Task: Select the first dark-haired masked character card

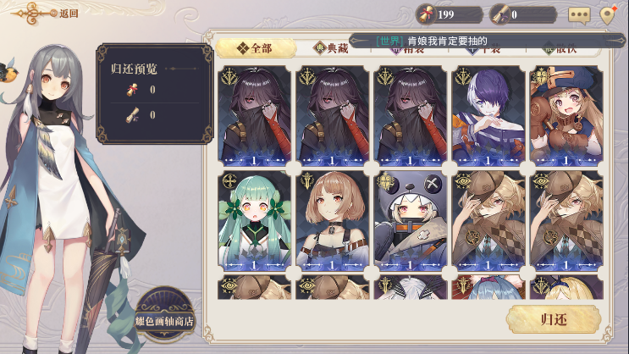Action: (x=254, y=116)
